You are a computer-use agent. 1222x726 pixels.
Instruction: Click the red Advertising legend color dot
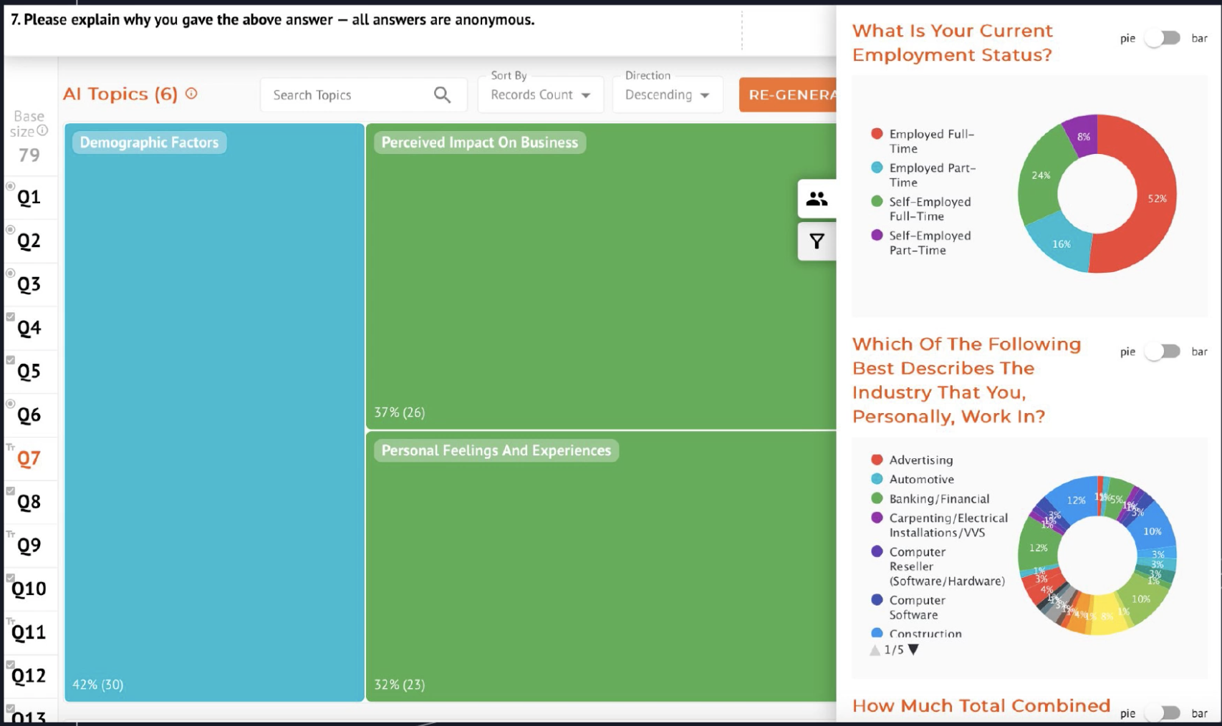click(877, 460)
